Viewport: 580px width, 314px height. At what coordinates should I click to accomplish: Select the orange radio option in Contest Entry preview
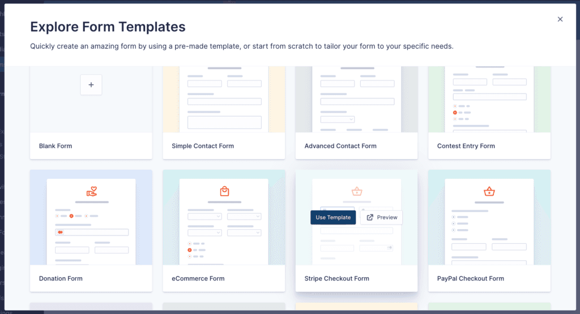pos(455,112)
